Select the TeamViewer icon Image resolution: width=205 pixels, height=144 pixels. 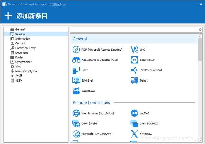[135, 60]
